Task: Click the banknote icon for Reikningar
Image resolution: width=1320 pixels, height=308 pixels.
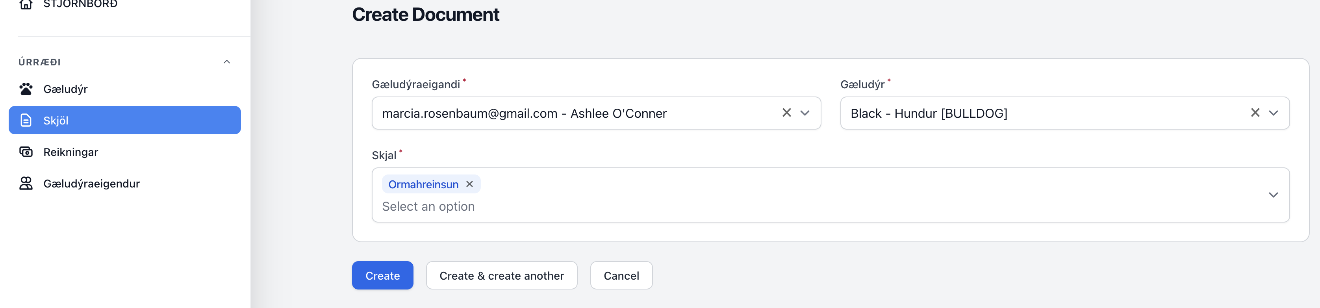Action: click(x=26, y=152)
